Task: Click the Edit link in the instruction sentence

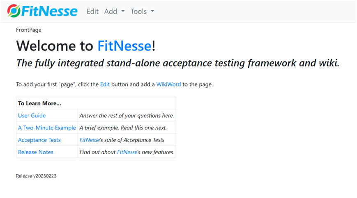Action: [x=105, y=84]
